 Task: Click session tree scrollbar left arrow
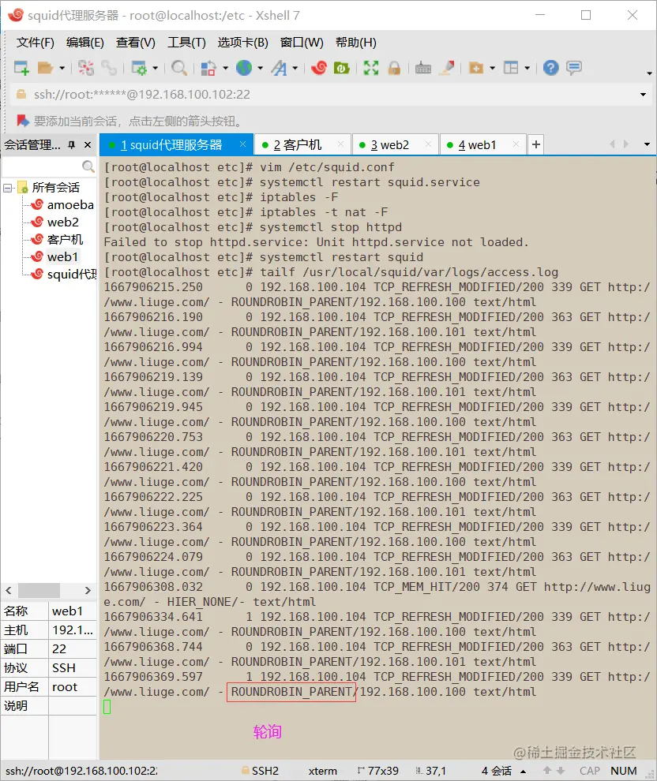9,590
